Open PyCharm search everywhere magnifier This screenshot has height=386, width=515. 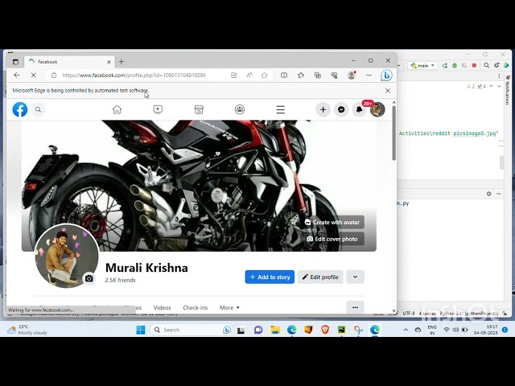pyautogui.click(x=486, y=66)
